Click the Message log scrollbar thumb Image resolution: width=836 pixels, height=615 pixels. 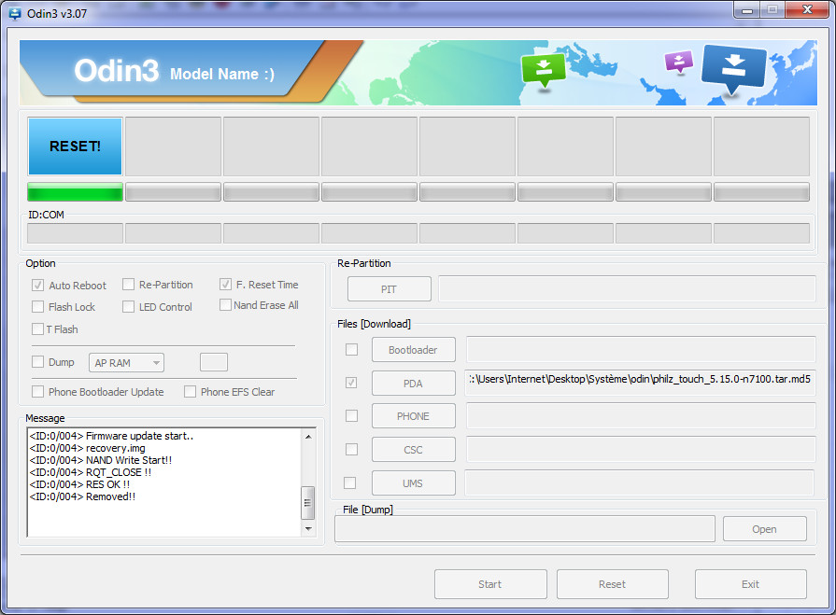[x=307, y=502]
